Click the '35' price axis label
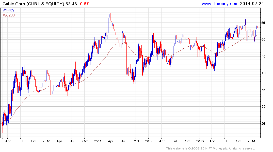273x152 pixels. [263, 90]
